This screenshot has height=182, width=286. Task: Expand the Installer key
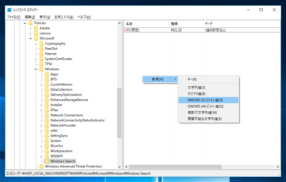[x=41, y=105]
